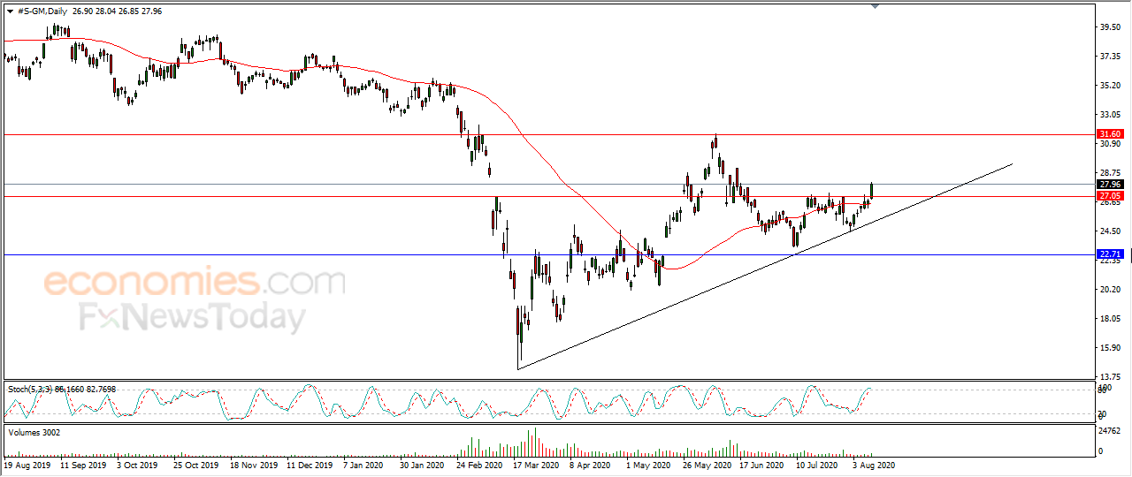Click the 24762 volume scale value
The image size is (1132, 477).
click(1110, 431)
